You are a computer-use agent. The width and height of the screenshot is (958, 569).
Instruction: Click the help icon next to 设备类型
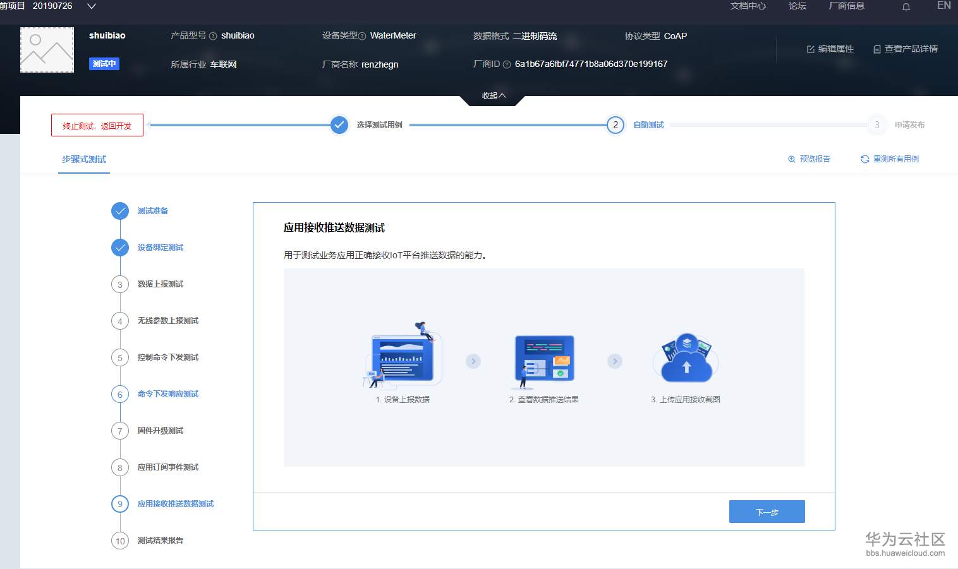click(362, 36)
